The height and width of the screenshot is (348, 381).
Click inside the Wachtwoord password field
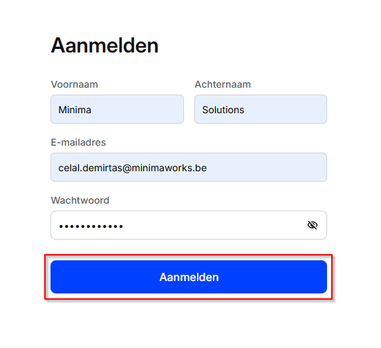[189, 225]
